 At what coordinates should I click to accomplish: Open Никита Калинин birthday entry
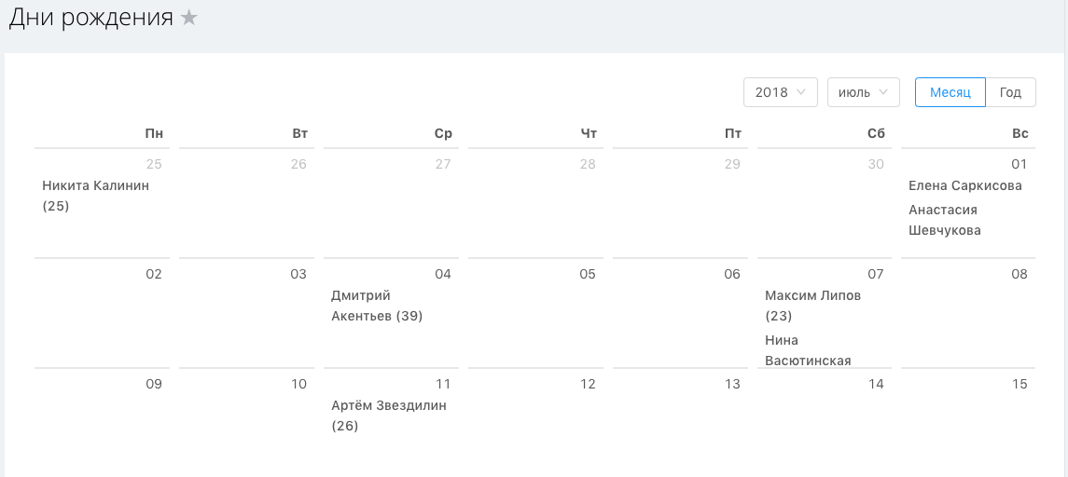(95, 196)
